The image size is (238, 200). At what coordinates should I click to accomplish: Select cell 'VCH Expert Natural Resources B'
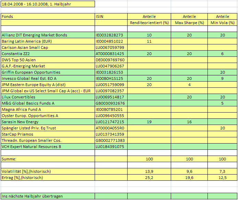point(48,147)
